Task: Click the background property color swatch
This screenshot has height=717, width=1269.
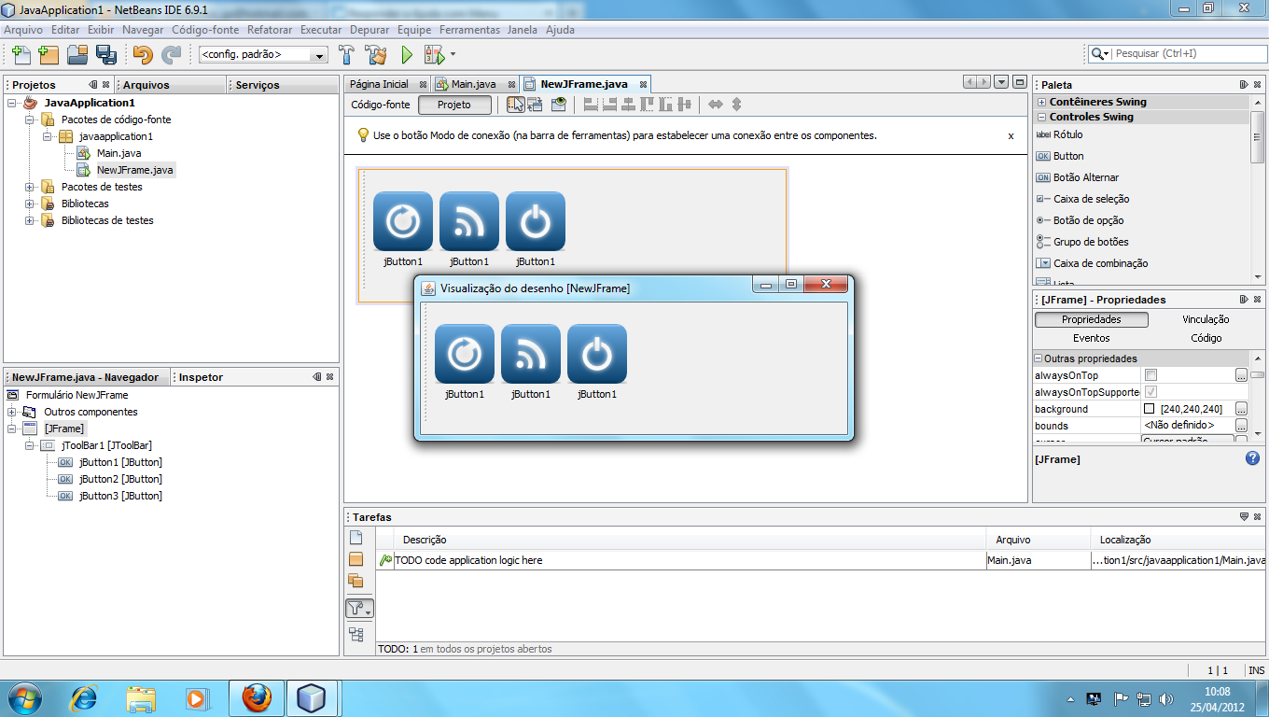Action: point(1150,409)
